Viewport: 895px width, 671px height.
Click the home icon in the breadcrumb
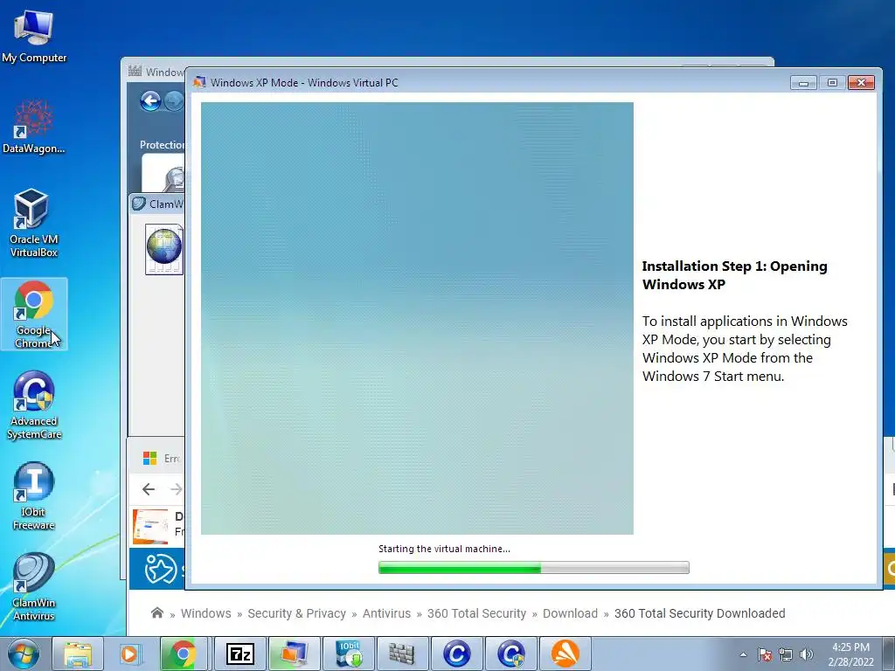point(157,612)
